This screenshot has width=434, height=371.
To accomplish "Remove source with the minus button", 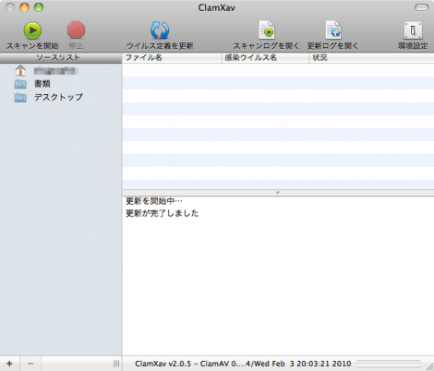I will click(30, 364).
